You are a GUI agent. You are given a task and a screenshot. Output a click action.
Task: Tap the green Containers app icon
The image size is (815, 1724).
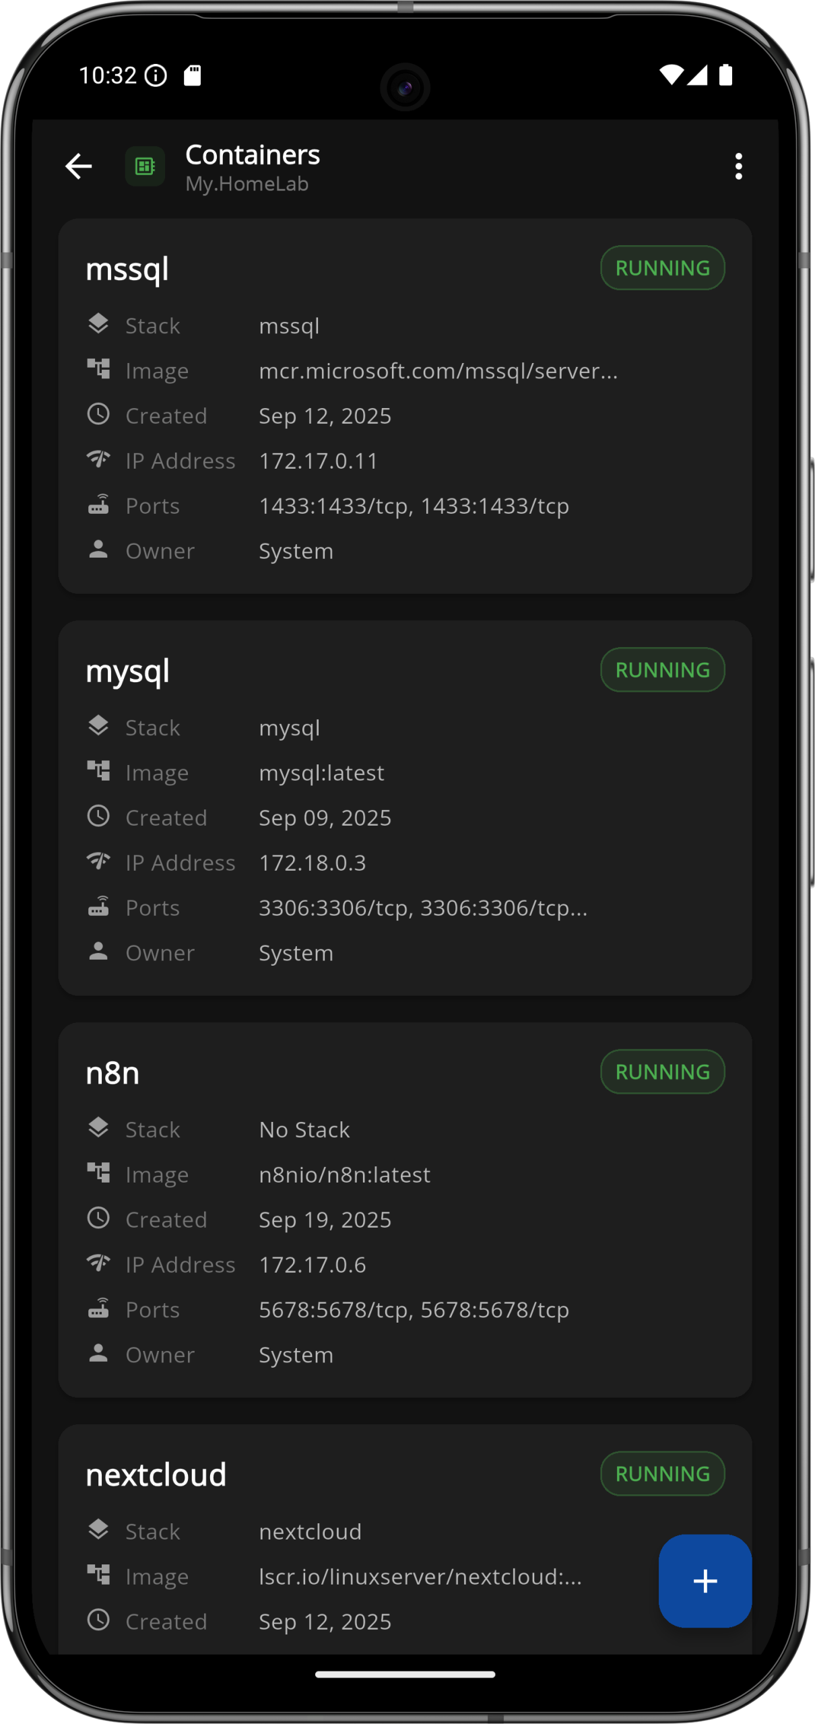pyautogui.click(x=145, y=166)
